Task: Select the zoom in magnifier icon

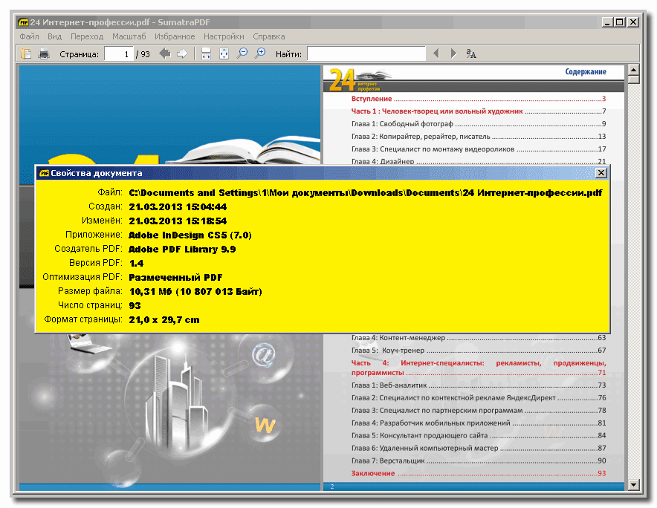Action: pos(261,53)
